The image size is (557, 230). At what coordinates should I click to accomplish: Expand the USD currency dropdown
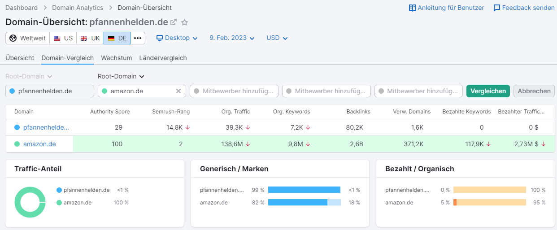[277, 38]
